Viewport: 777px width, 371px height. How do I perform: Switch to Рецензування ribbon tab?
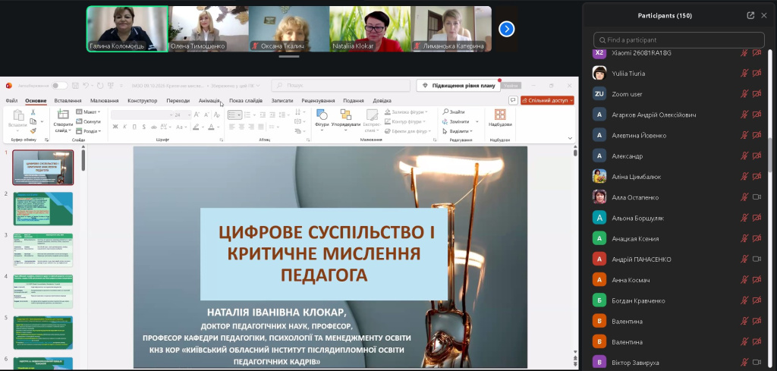click(318, 101)
